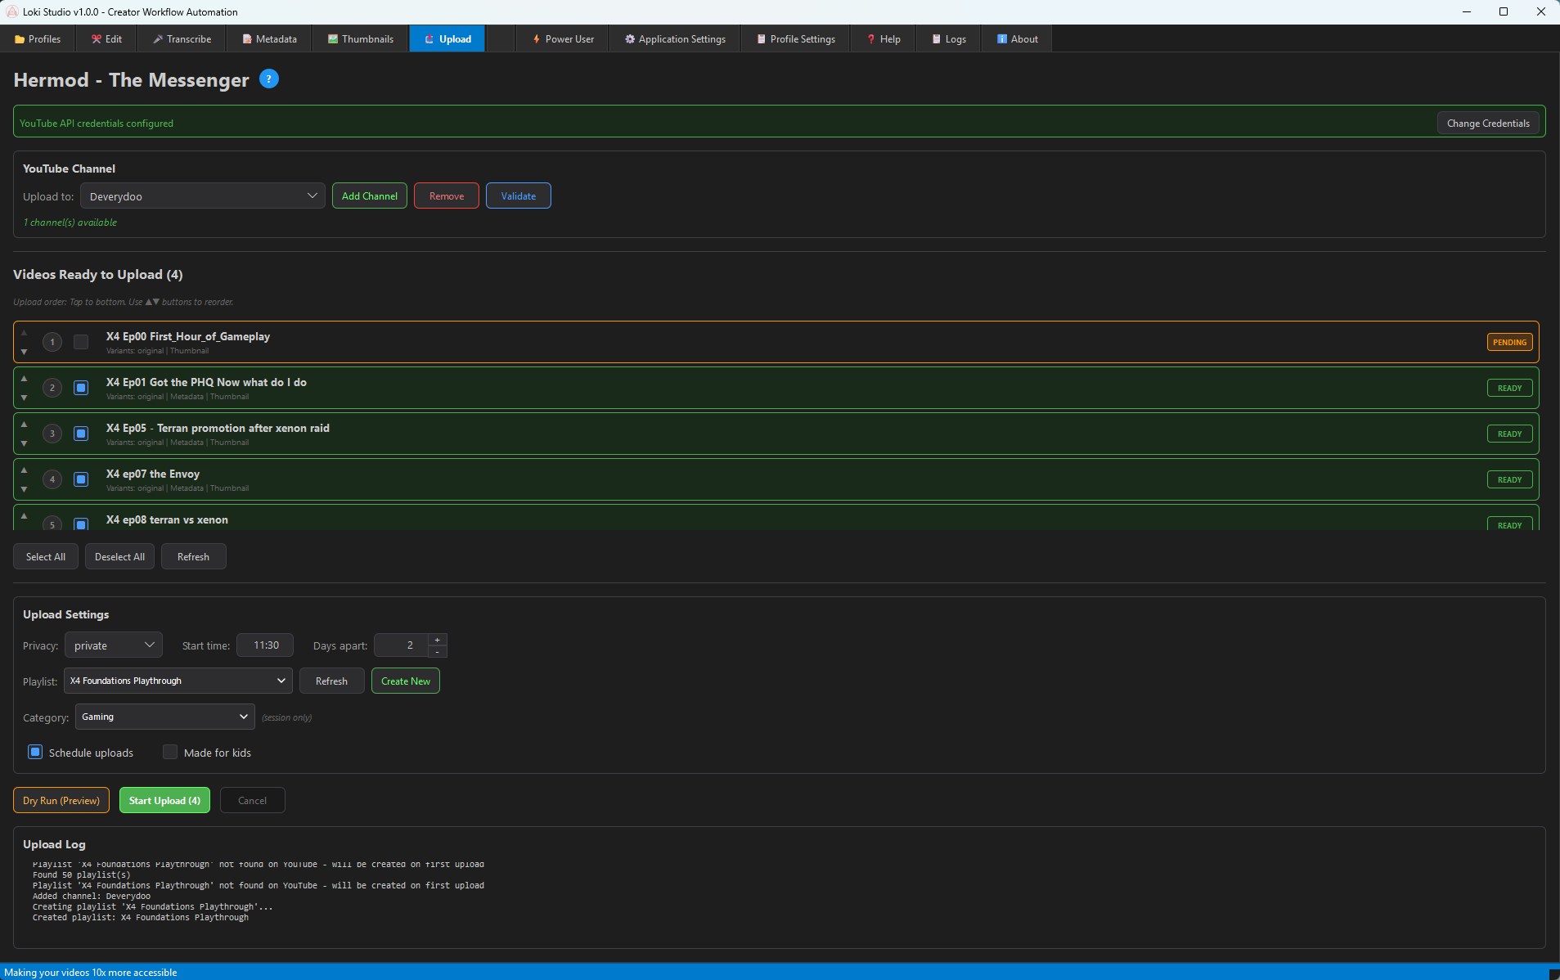Decrease days apart with minus stepper
The image size is (1560, 980).
click(438, 652)
